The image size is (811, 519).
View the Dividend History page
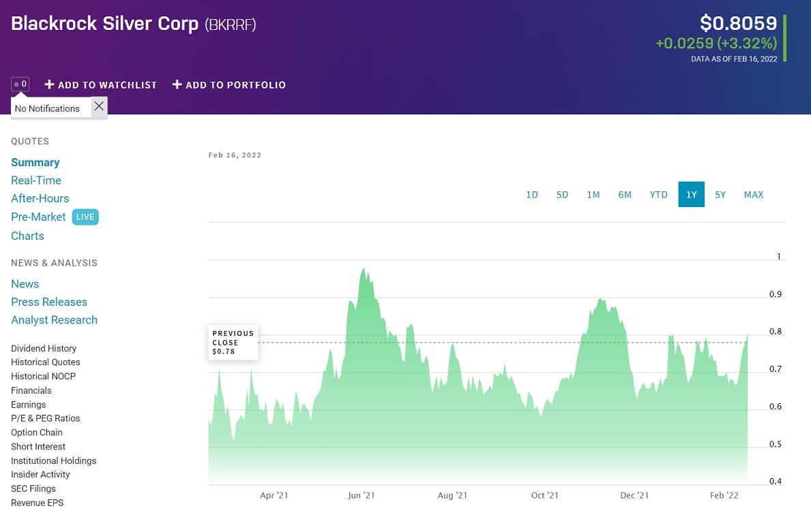44,349
